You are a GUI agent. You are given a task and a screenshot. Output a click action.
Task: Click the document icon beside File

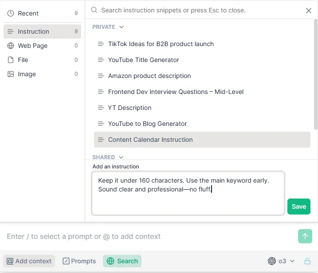pyautogui.click(x=11, y=60)
